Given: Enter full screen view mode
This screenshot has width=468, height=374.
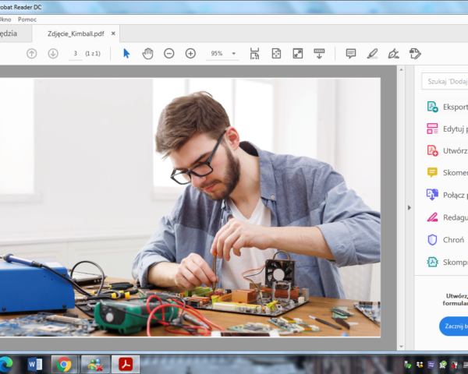Looking at the screenshot, I should pyautogui.click(x=298, y=54).
